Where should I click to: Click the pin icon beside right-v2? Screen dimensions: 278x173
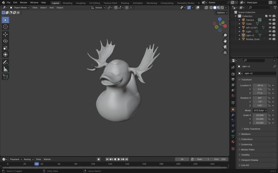pyautogui.click(x=274, y=66)
